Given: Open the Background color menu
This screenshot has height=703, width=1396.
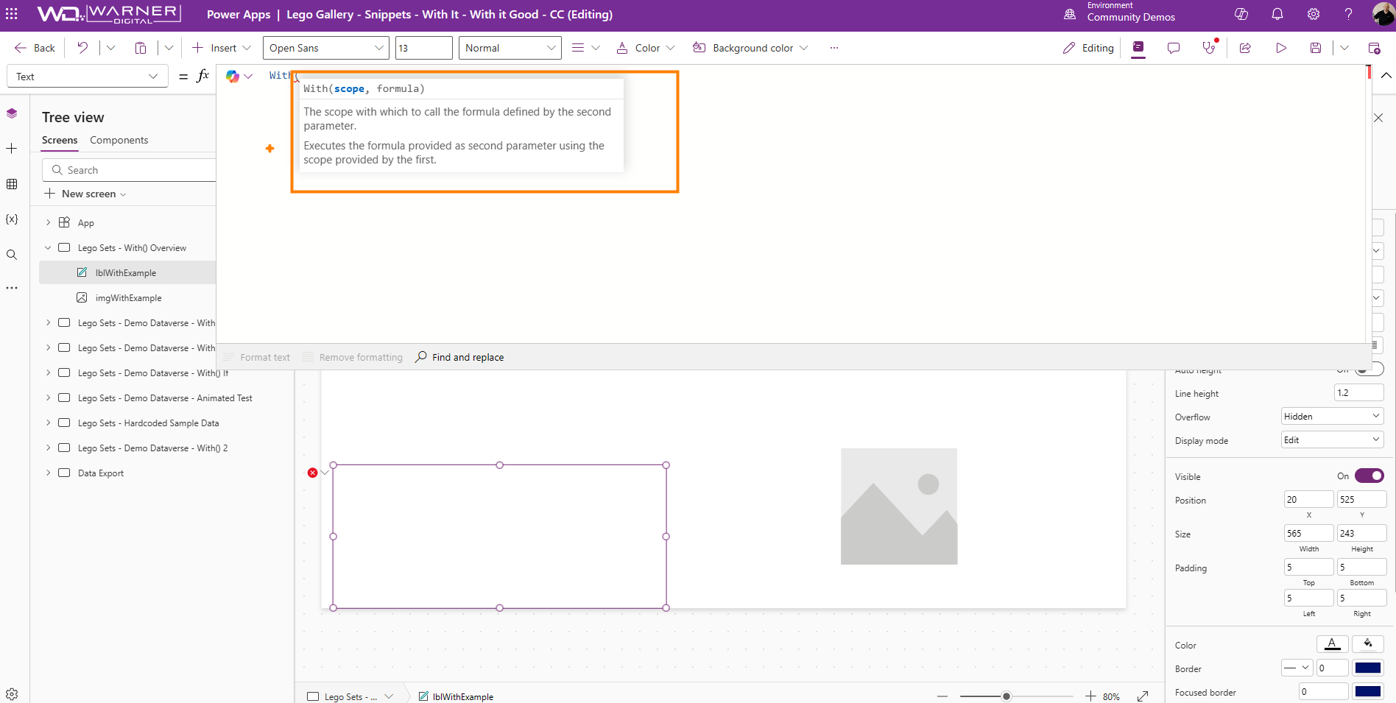Looking at the screenshot, I should 750,48.
